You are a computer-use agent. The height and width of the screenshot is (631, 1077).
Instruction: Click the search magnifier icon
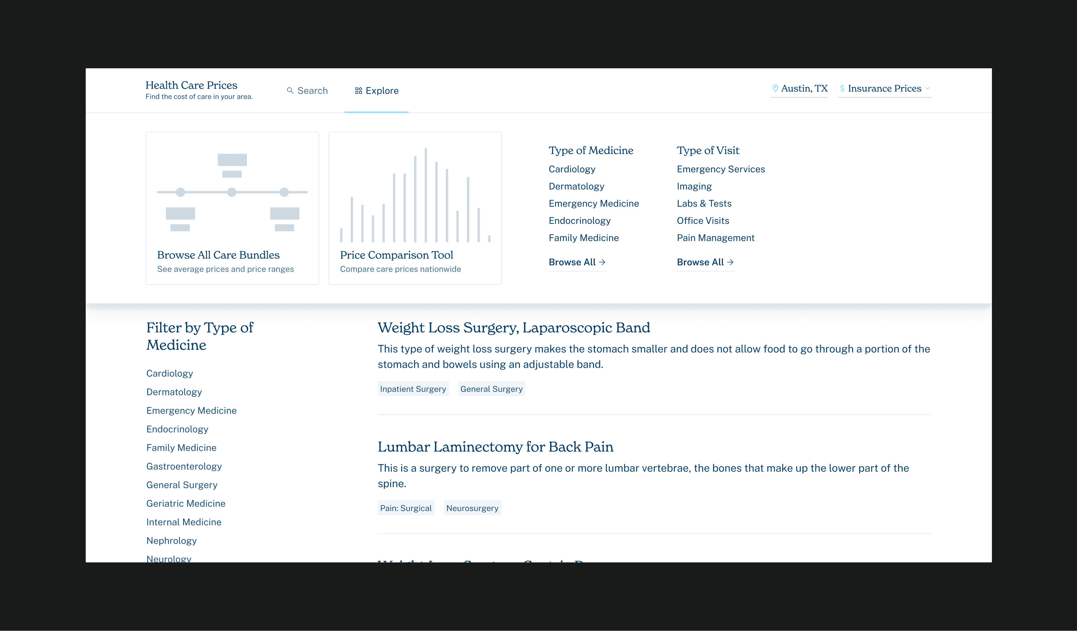pos(290,91)
